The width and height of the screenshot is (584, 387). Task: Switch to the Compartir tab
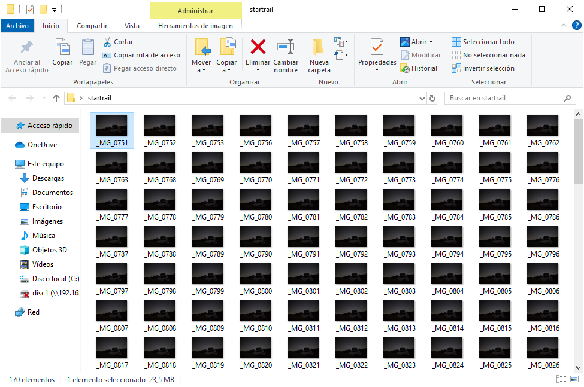pyautogui.click(x=92, y=26)
